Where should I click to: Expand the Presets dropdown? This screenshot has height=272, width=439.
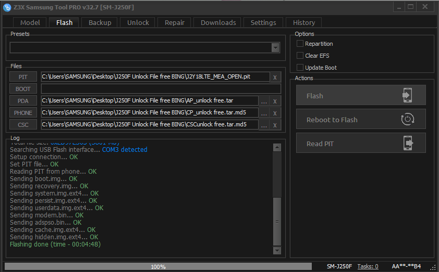pyautogui.click(x=275, y=48)
